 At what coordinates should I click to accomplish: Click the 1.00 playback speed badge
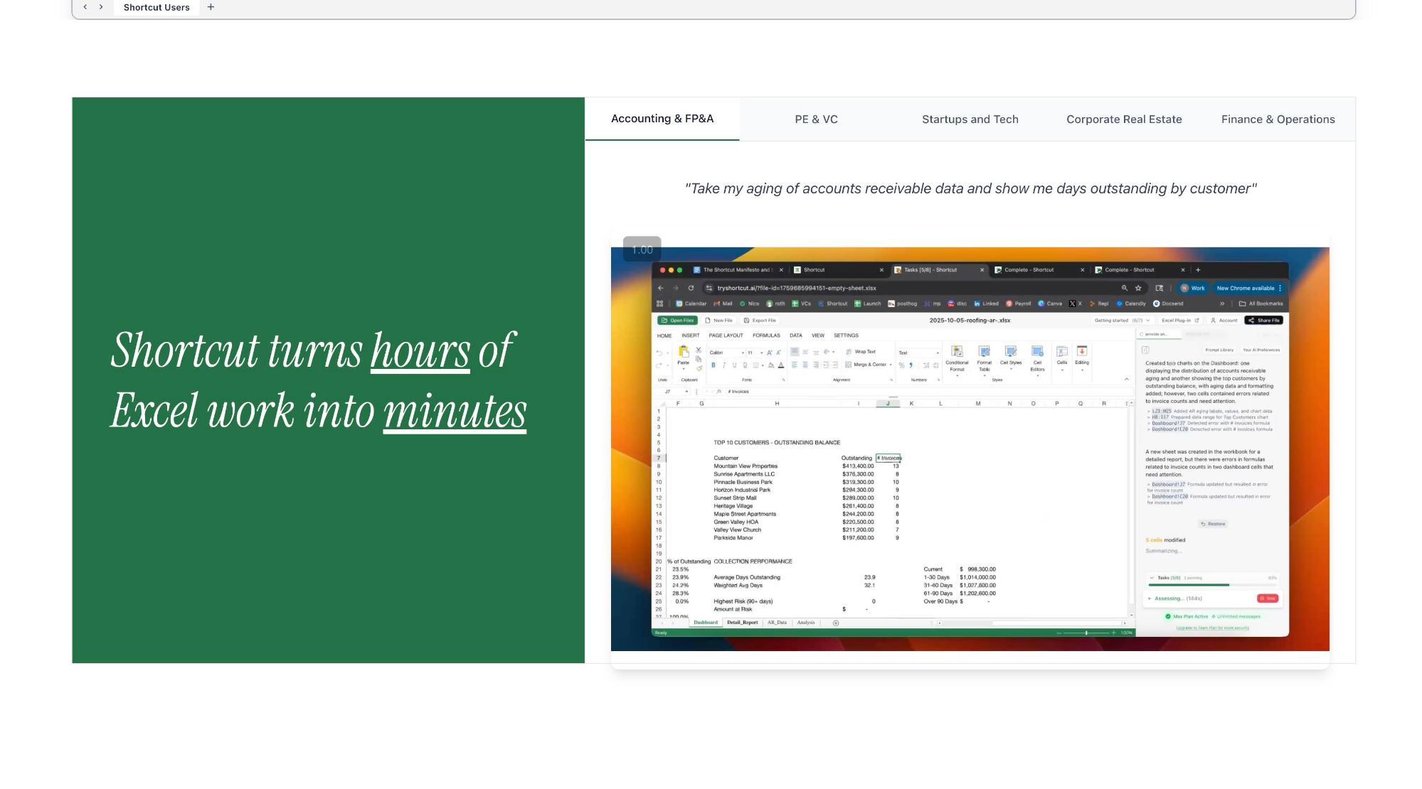tap(642, 249)
